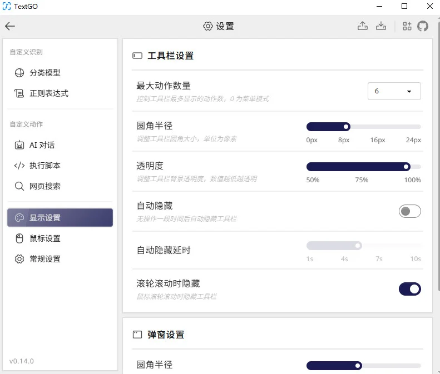The width and height of the screenshot is (440, 374).
Task: Click the 100% mark on 透明度 slider
Action: coord(412,180)
